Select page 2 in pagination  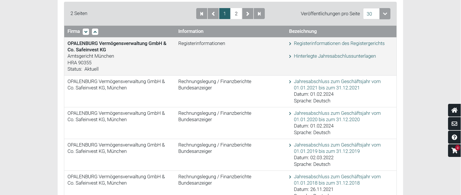236,14
